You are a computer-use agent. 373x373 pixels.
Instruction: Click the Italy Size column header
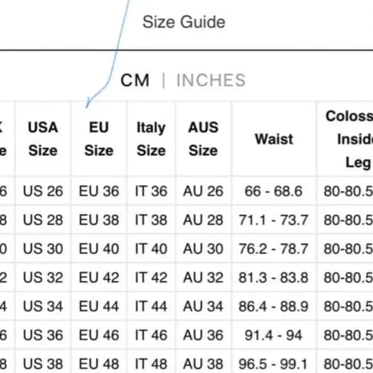151,139
